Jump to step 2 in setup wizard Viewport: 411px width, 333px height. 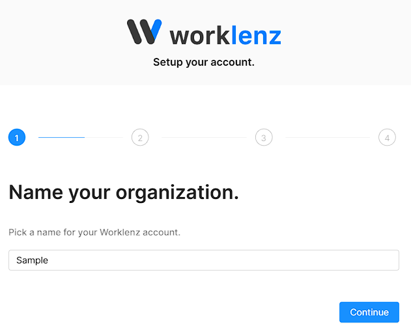pos(140,137)
